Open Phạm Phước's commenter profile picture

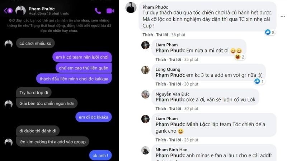[131, 8]
